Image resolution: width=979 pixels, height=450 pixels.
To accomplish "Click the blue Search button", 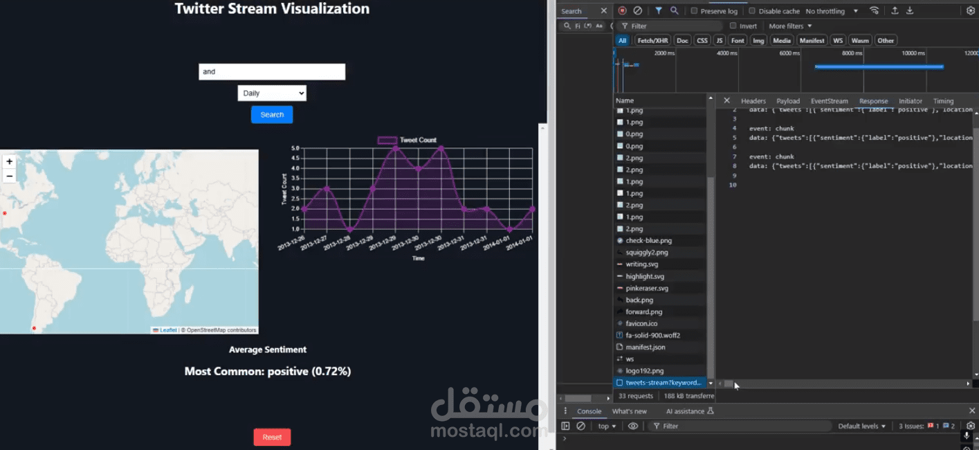I will coord(272,115).
